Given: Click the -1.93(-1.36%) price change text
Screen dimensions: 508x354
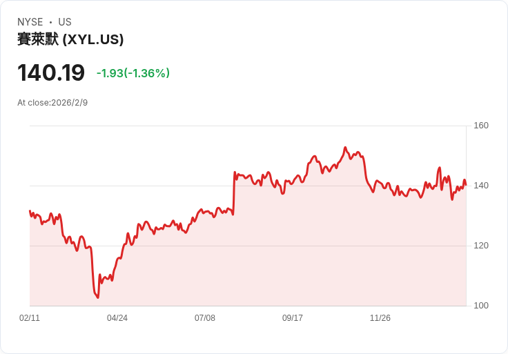Looking at the screenshot, I should point(133,73).
